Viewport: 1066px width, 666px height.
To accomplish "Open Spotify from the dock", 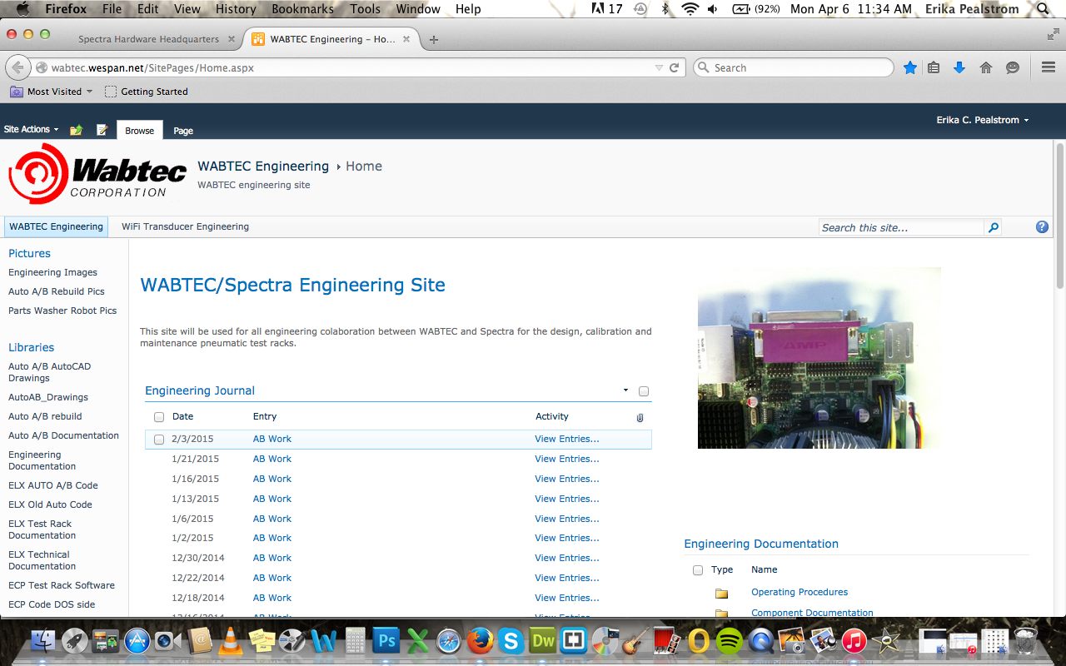I will tap(730, 640).
